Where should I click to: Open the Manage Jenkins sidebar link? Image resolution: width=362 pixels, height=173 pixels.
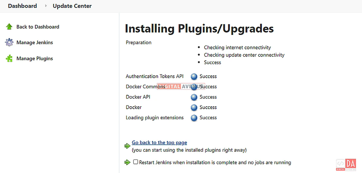click(35, 42)
